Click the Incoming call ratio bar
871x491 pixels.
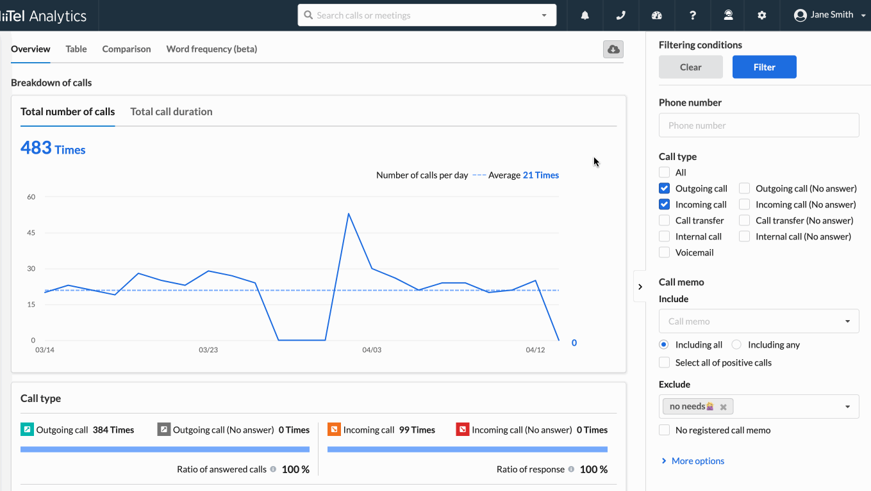coord(467,449)
